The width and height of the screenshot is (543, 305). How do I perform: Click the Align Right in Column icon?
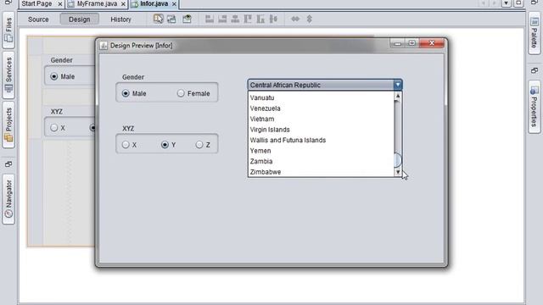click(222, 19)
